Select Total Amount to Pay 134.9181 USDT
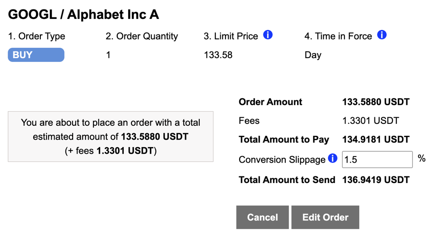The height and width of the screenshot is (236, 429). tap(375, 140)
